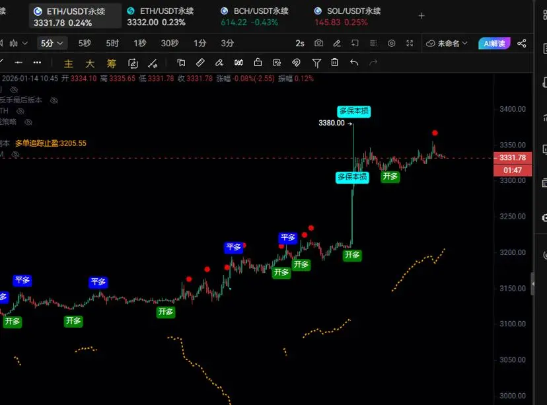
Task: Click the 大 indicator button
Action: coord(90,63)
